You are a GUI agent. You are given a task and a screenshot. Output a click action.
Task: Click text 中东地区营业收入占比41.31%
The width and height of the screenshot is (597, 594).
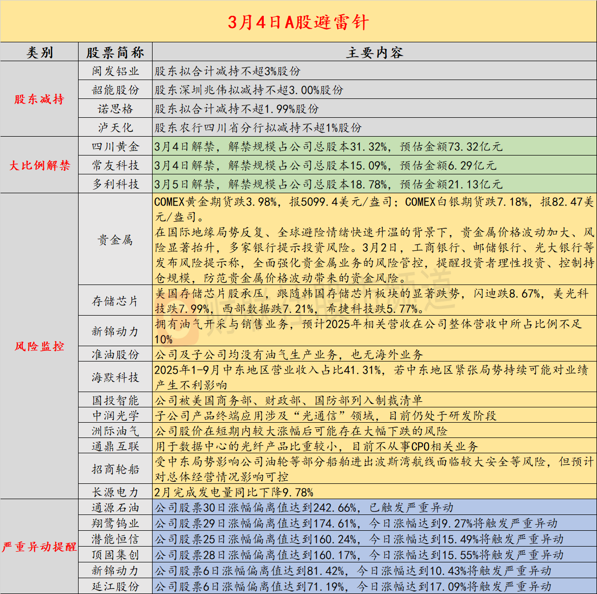tap(371, 377)
